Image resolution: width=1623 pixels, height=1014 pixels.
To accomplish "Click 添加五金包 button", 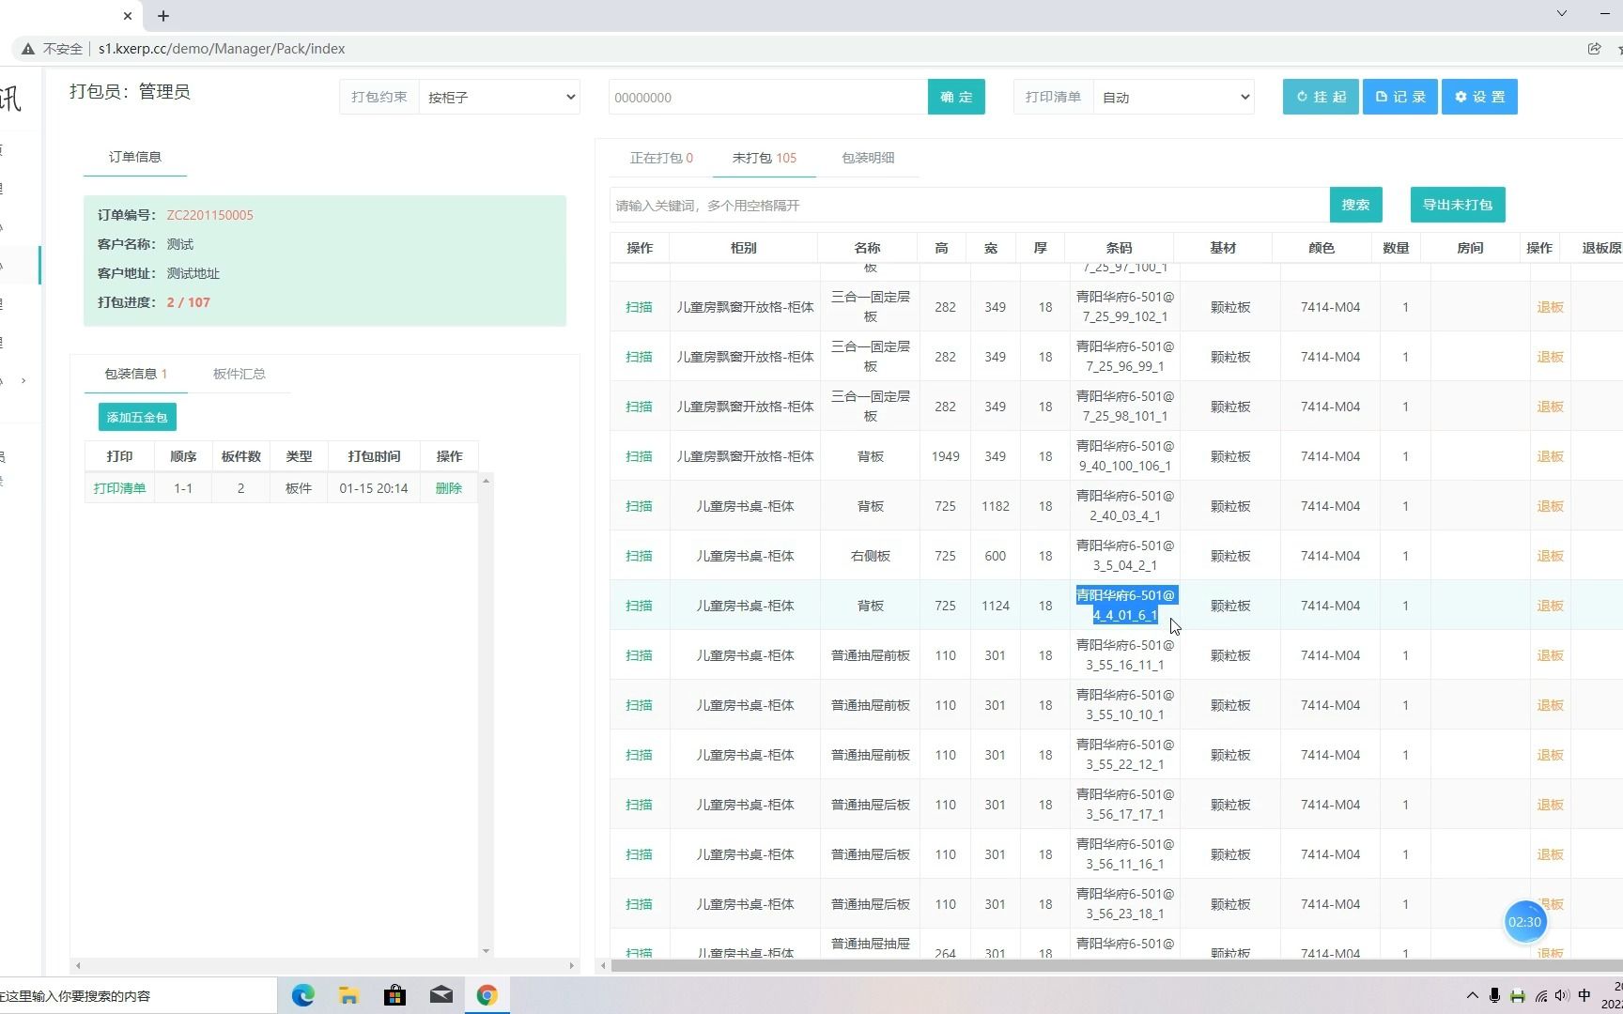I will [137, 417].
